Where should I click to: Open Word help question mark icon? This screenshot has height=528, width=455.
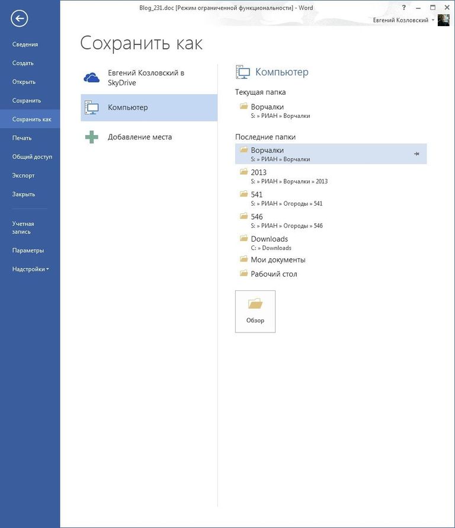404,8
